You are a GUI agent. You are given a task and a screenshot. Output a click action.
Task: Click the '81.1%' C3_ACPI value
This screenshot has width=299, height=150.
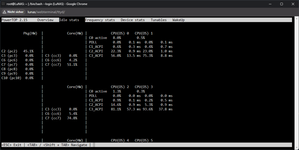click(116, 109)
